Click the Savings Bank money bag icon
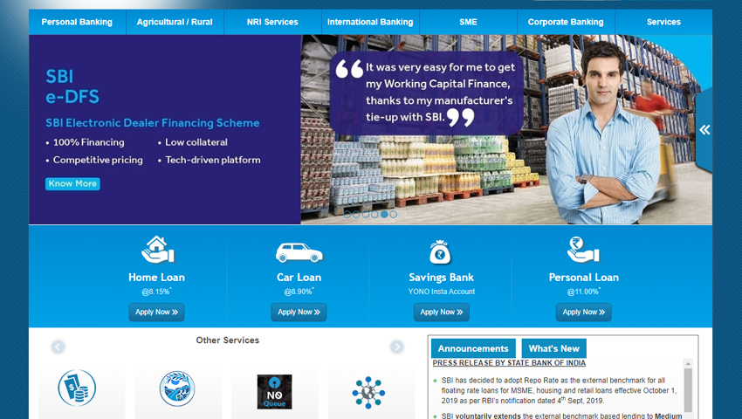Screen dimensions: 742x419 pos(440,251)
